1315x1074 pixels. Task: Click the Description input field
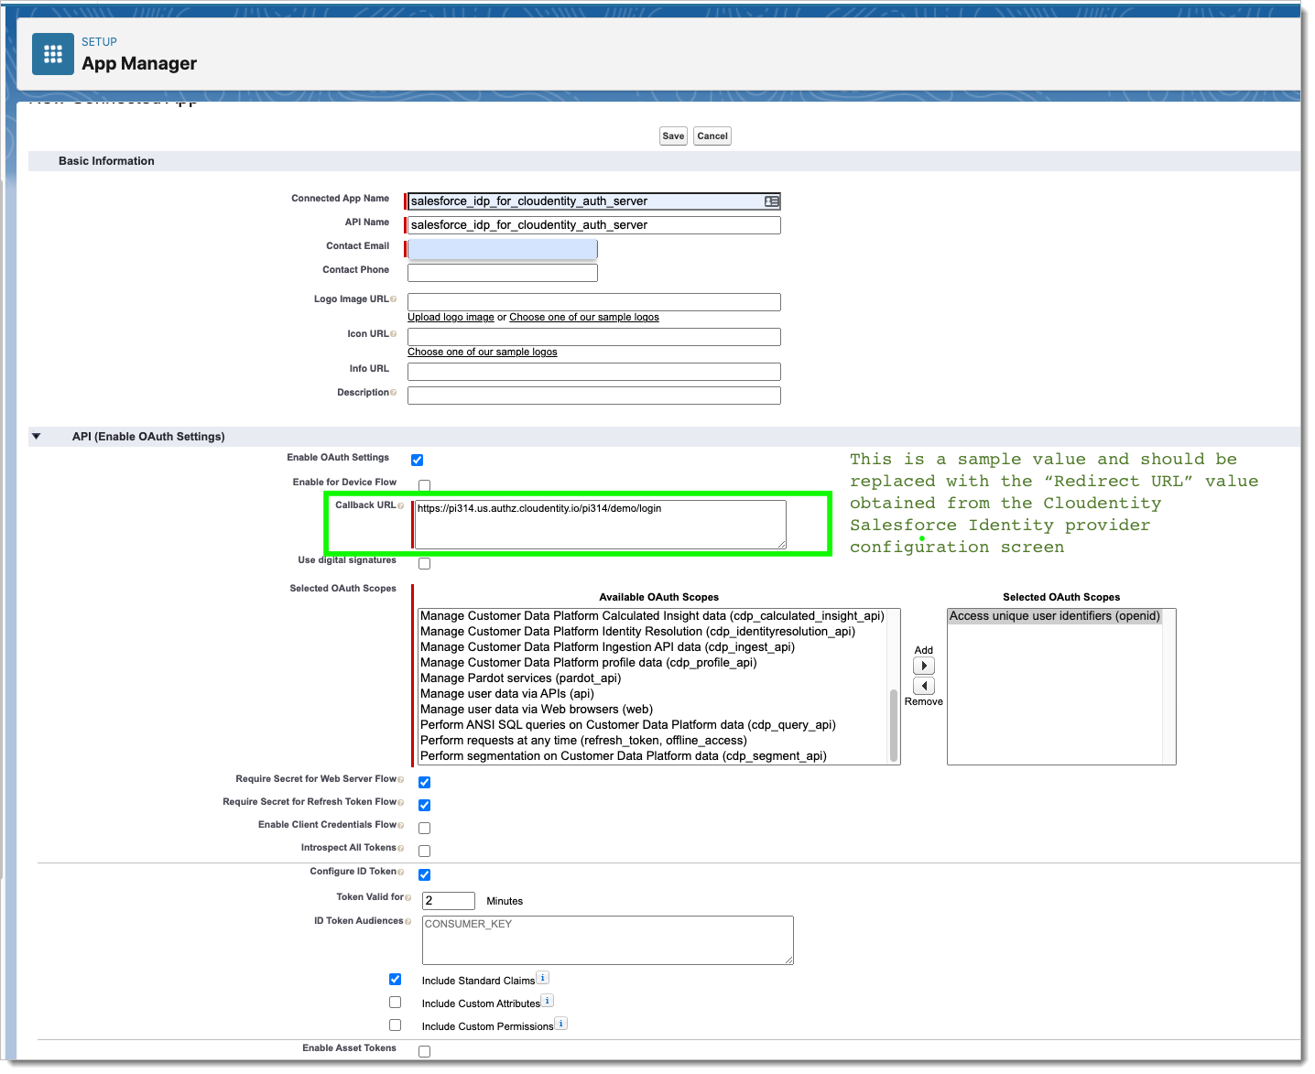point(593,396)
